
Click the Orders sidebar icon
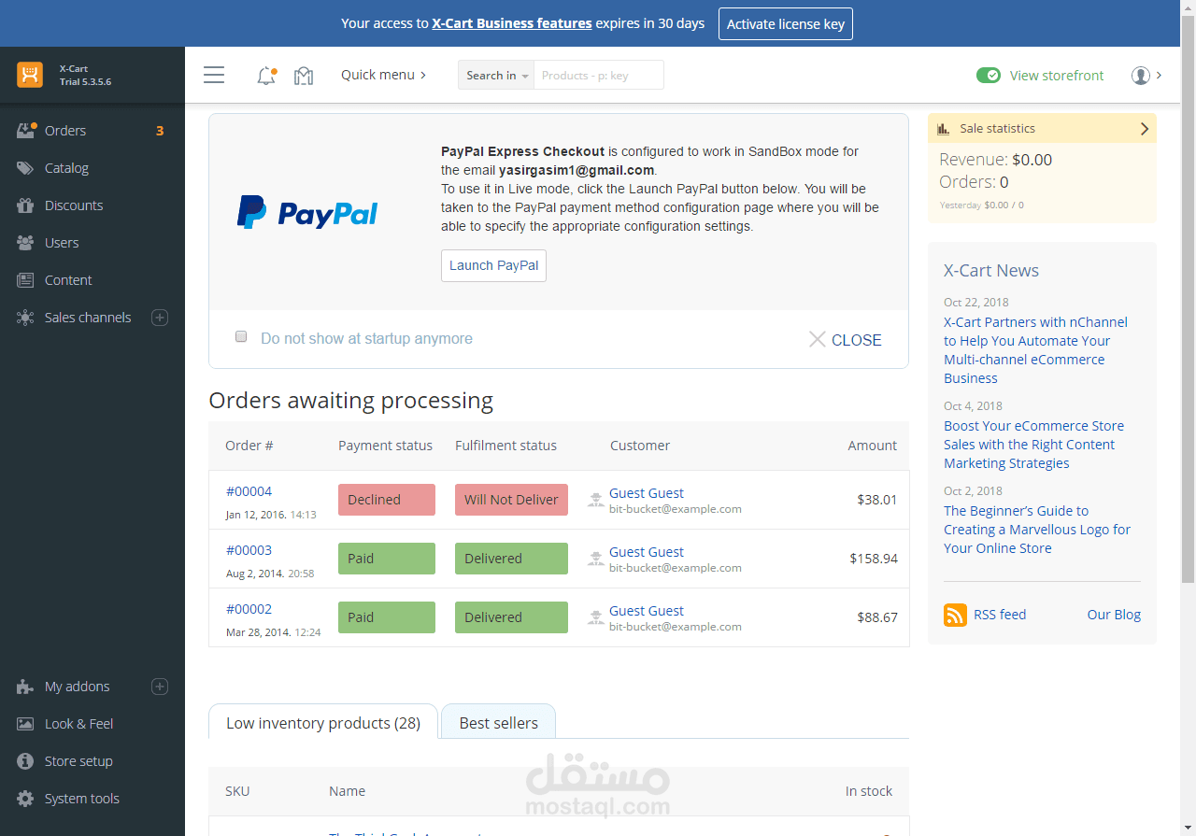pos(26,131)
